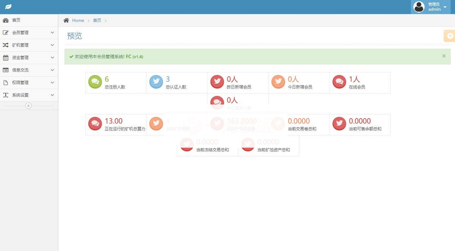The image size is (455, 251).
Task: Click the blue Twitter icon for 总认证人数
Action: click(156, 82)
